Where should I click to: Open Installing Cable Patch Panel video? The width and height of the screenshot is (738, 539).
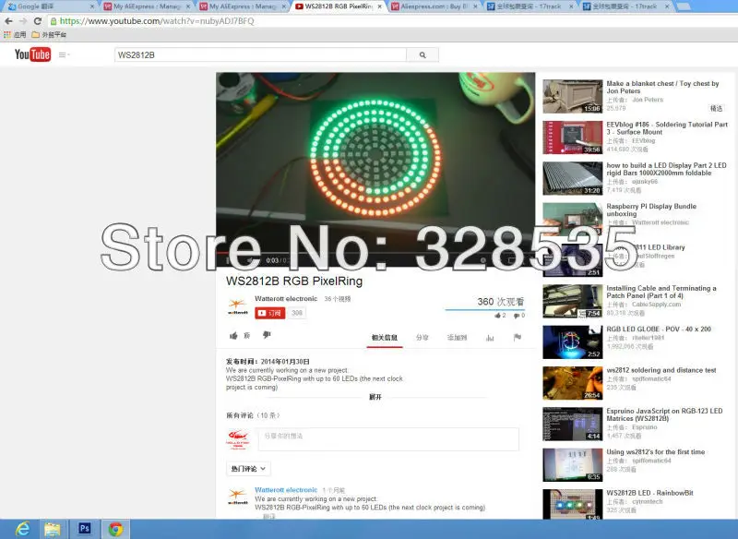[661, 292]
